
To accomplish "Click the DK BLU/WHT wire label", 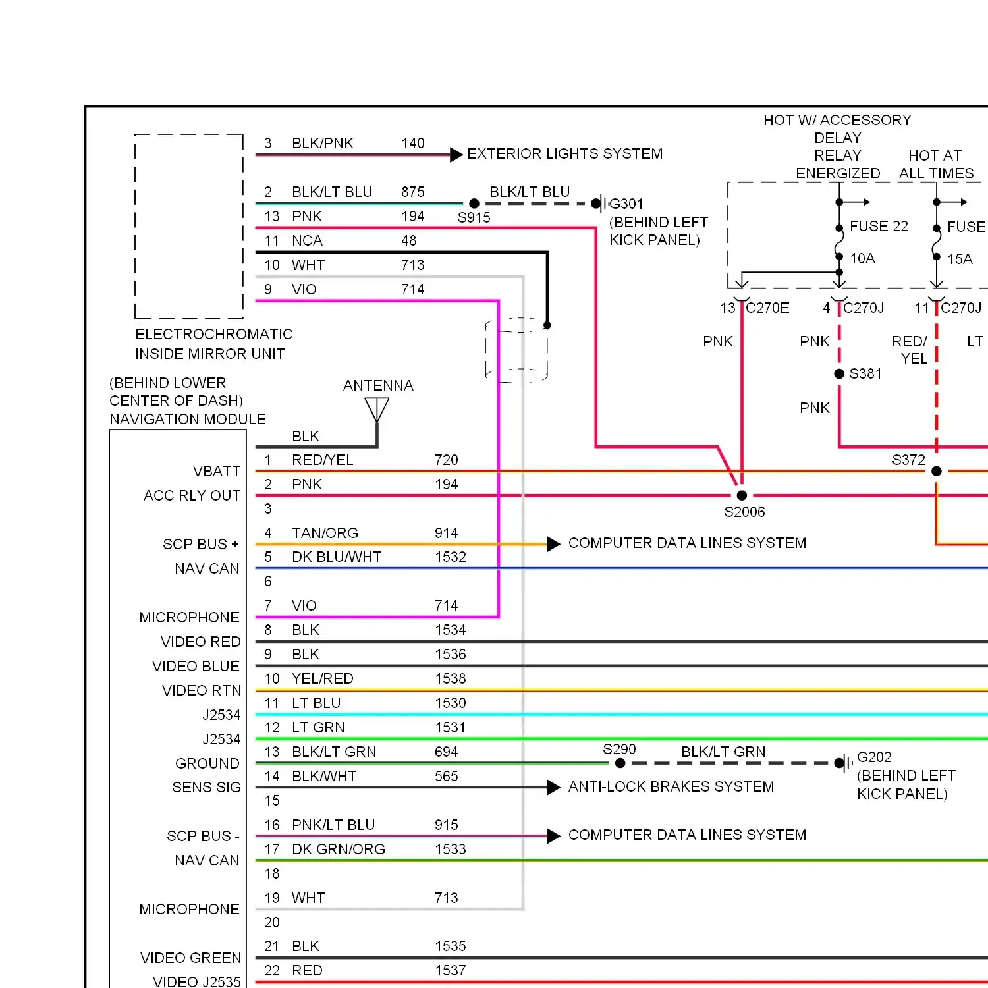I will coord(337,557).
